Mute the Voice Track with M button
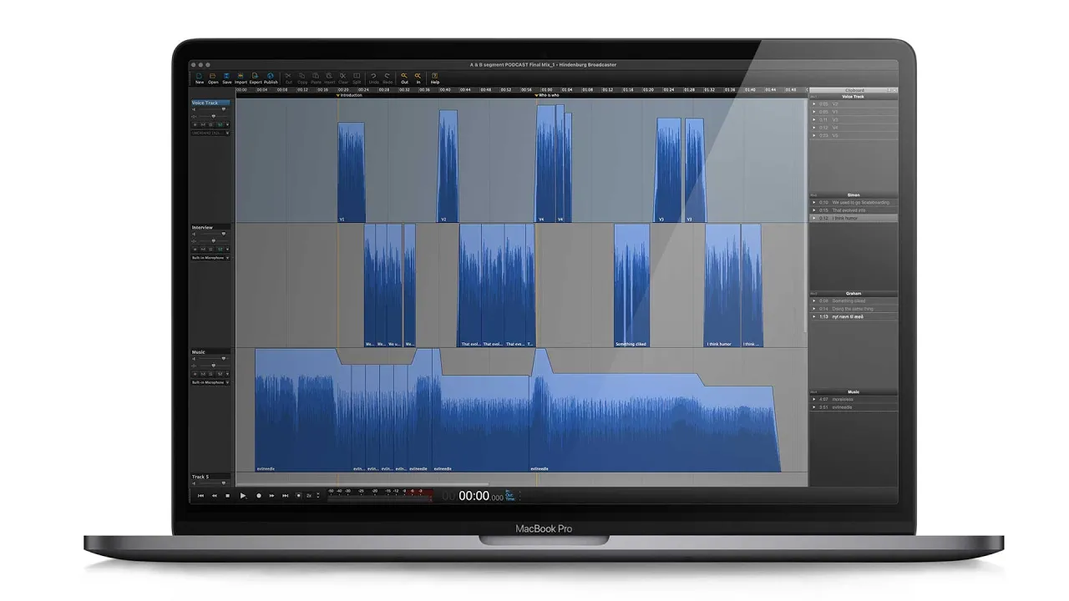This screenshot has width=1069, height=601. (203, 124)
